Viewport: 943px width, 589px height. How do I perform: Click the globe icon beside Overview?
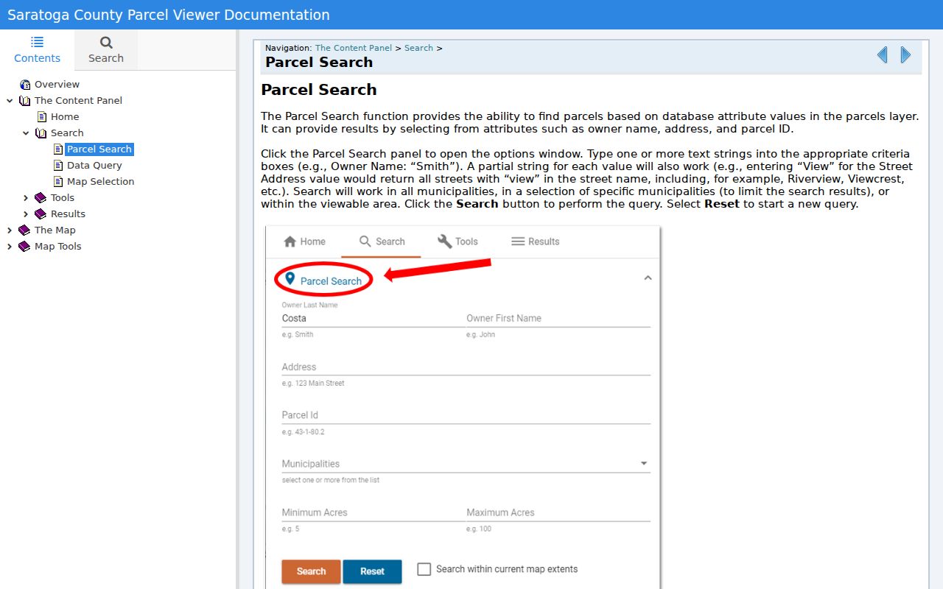[25, 85]
